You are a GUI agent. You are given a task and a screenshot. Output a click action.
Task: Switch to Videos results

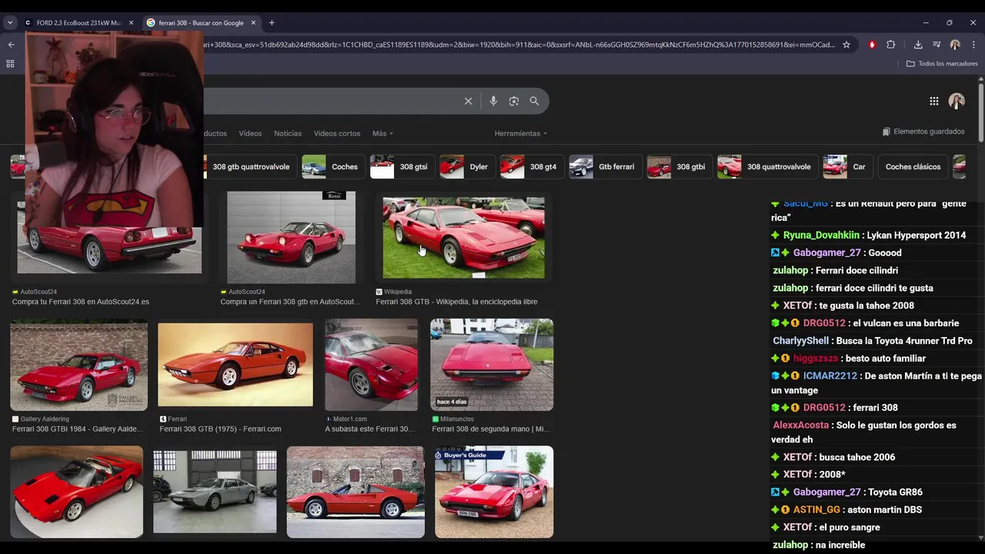click(x=250, y=133)
